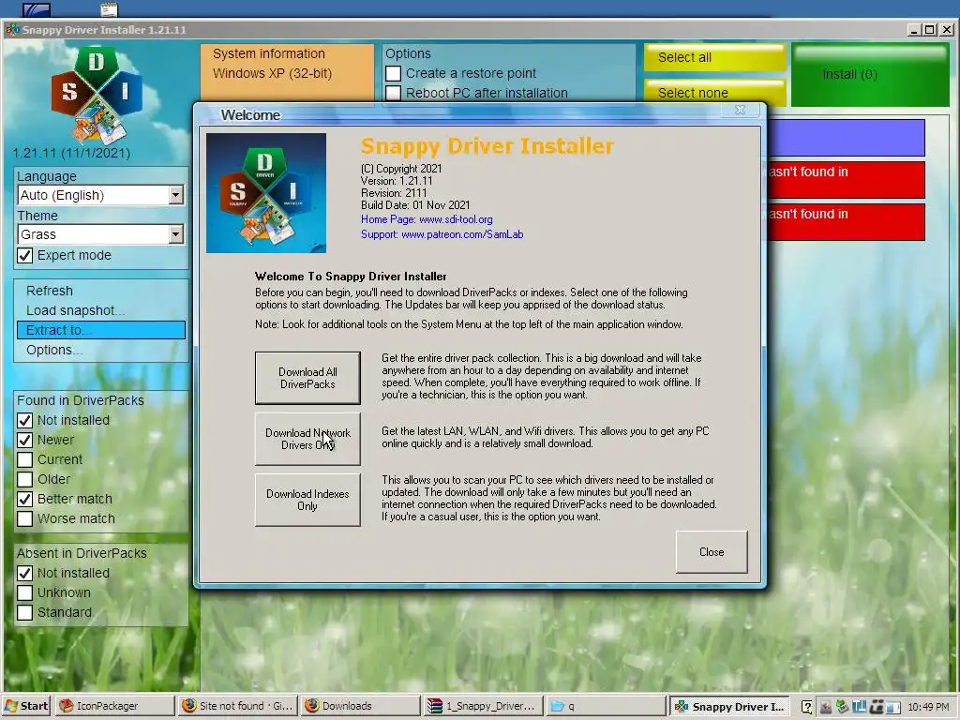This screenshot has width=960, height=720.
Task: Check the Current filter
Action: click(24, 459)
